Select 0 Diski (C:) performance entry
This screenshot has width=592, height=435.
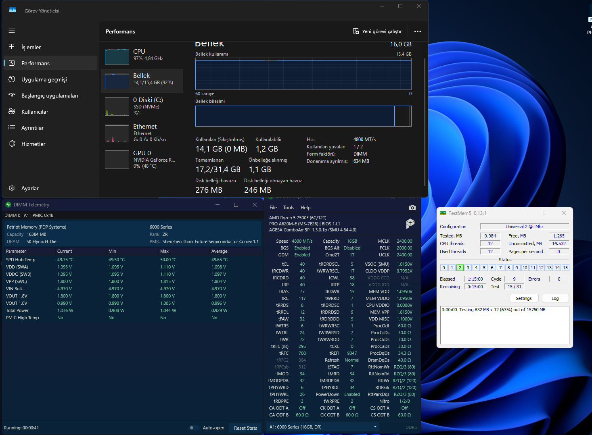(142, 106)
